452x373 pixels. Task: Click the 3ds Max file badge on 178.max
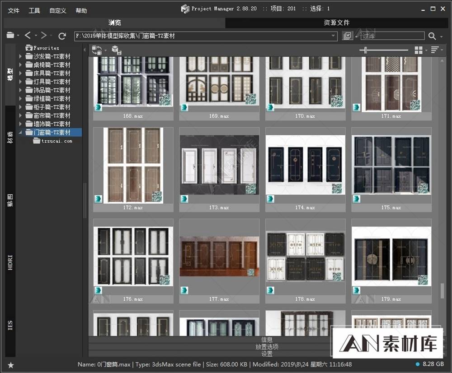click(x=270, y=290)
